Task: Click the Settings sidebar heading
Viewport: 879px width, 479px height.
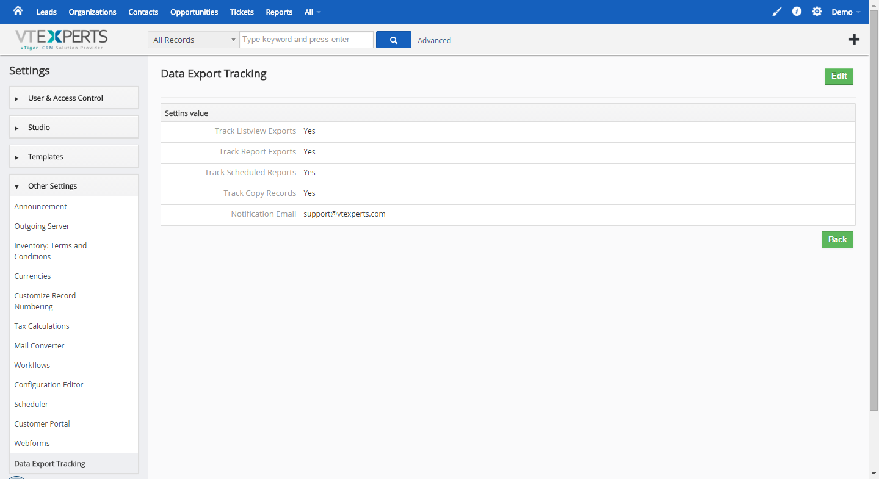Action: 29,71
